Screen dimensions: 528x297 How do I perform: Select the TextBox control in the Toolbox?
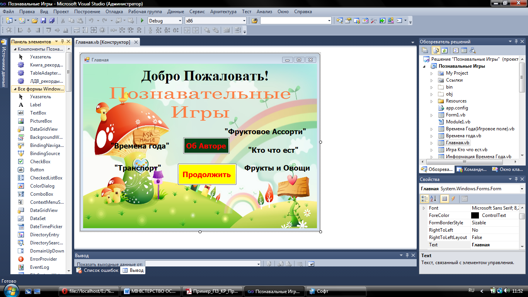click(x=38, y=113)
